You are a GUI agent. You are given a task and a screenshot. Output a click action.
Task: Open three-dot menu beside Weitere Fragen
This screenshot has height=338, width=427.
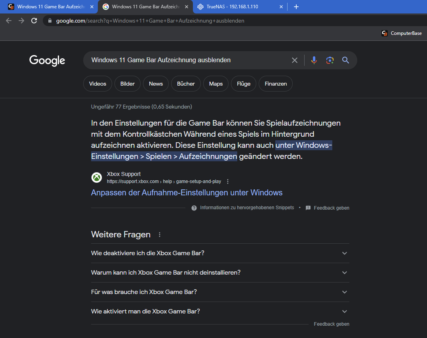(160, 235)
